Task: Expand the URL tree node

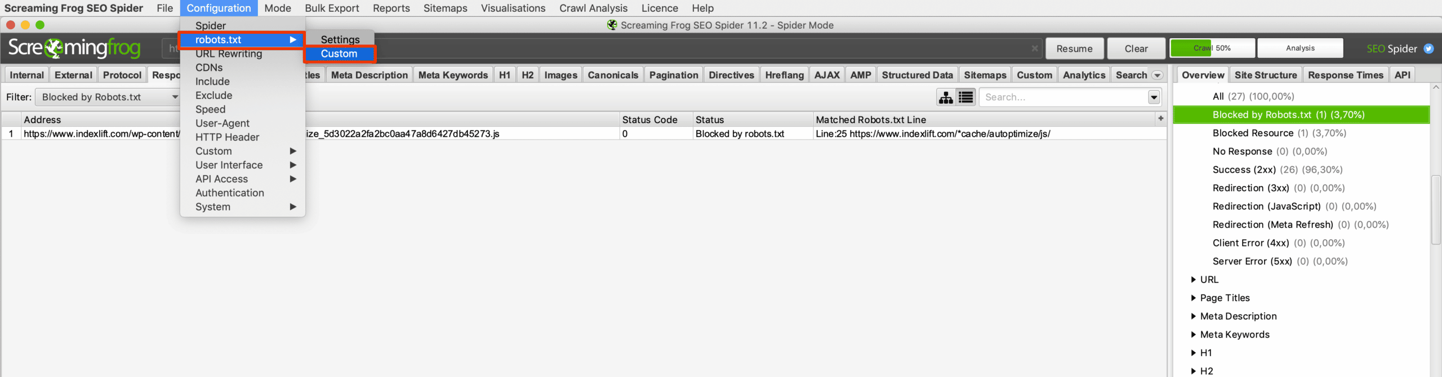Action: pyautogui.click(x=1193, y=280)
